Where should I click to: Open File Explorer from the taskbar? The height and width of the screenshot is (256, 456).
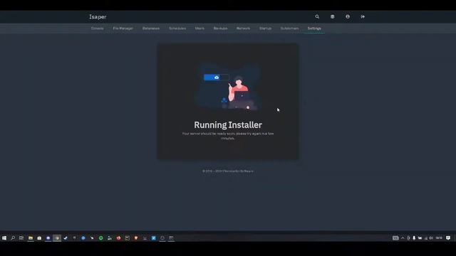pyautogui.click(x=31, y=238)
